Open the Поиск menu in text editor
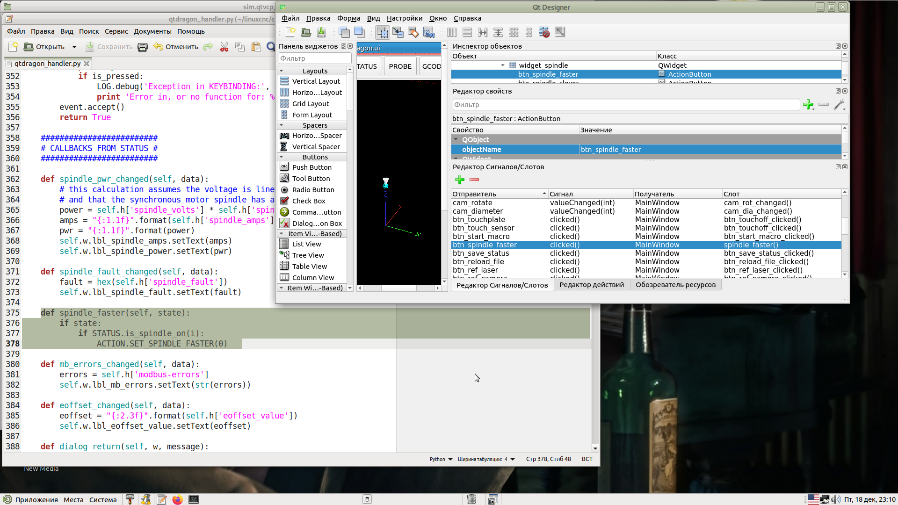Image resolution: width=898 pixels, height=505 pixels. point(89,31)
